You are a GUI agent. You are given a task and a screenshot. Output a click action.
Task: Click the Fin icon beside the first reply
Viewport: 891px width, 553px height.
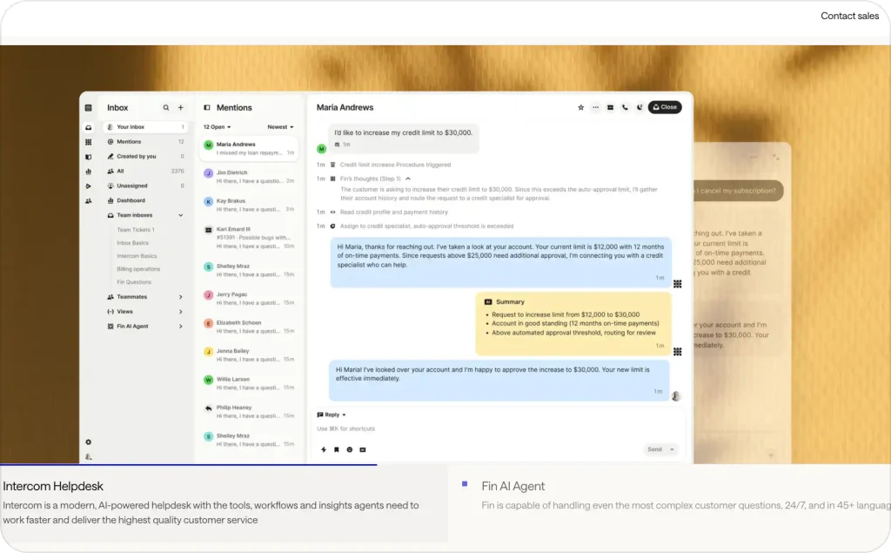tap(677, 284)
